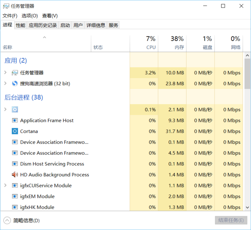Minimize the Task Manager window
Image resolution: width=251 pixels, height=230 pixels.
[x=205, y=6]
